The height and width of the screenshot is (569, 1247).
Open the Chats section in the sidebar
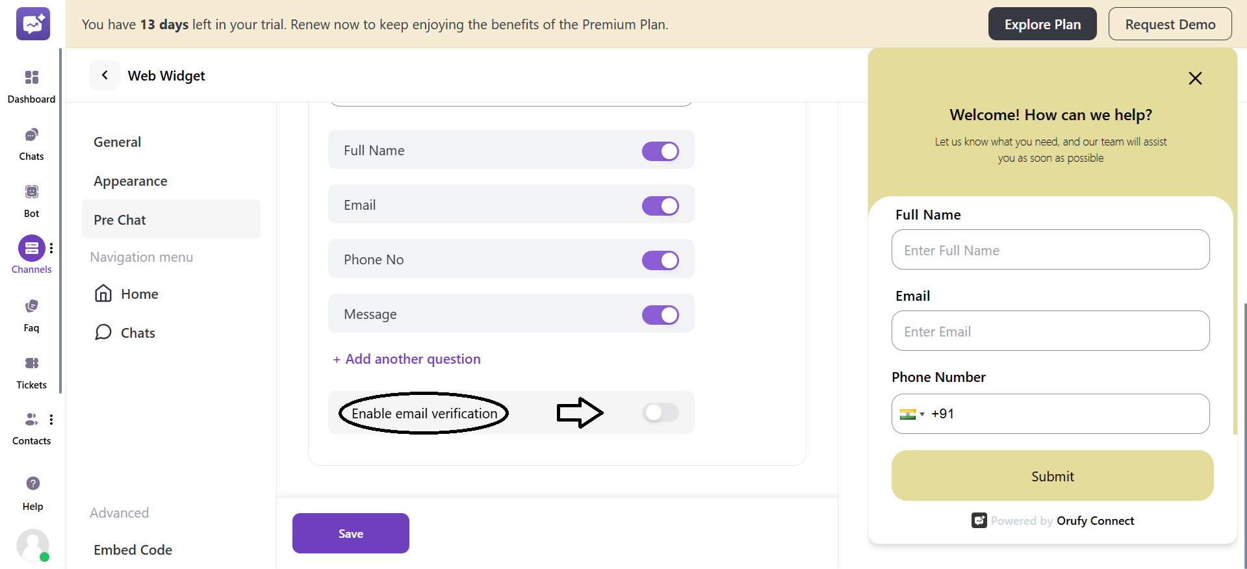31,142
